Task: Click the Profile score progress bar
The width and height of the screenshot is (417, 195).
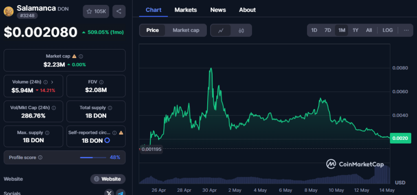Action: [x=93, y=157]
